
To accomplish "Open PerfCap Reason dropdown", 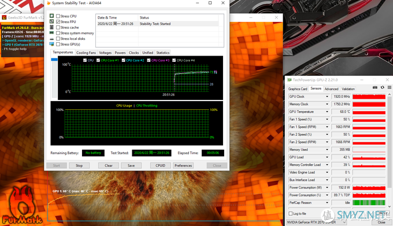I will pos(327,203).
